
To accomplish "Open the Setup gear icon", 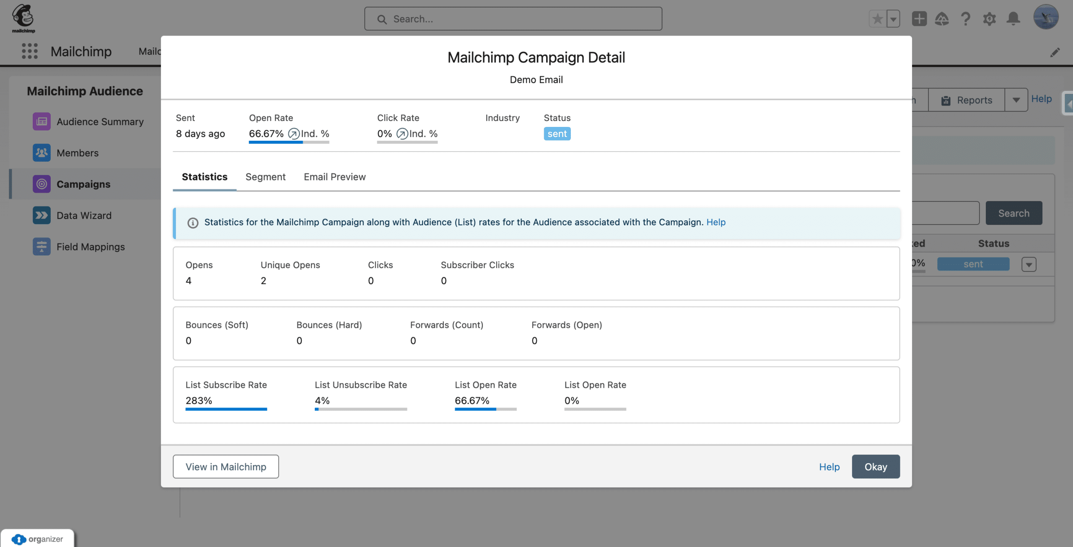I will [x=989, y=19].
